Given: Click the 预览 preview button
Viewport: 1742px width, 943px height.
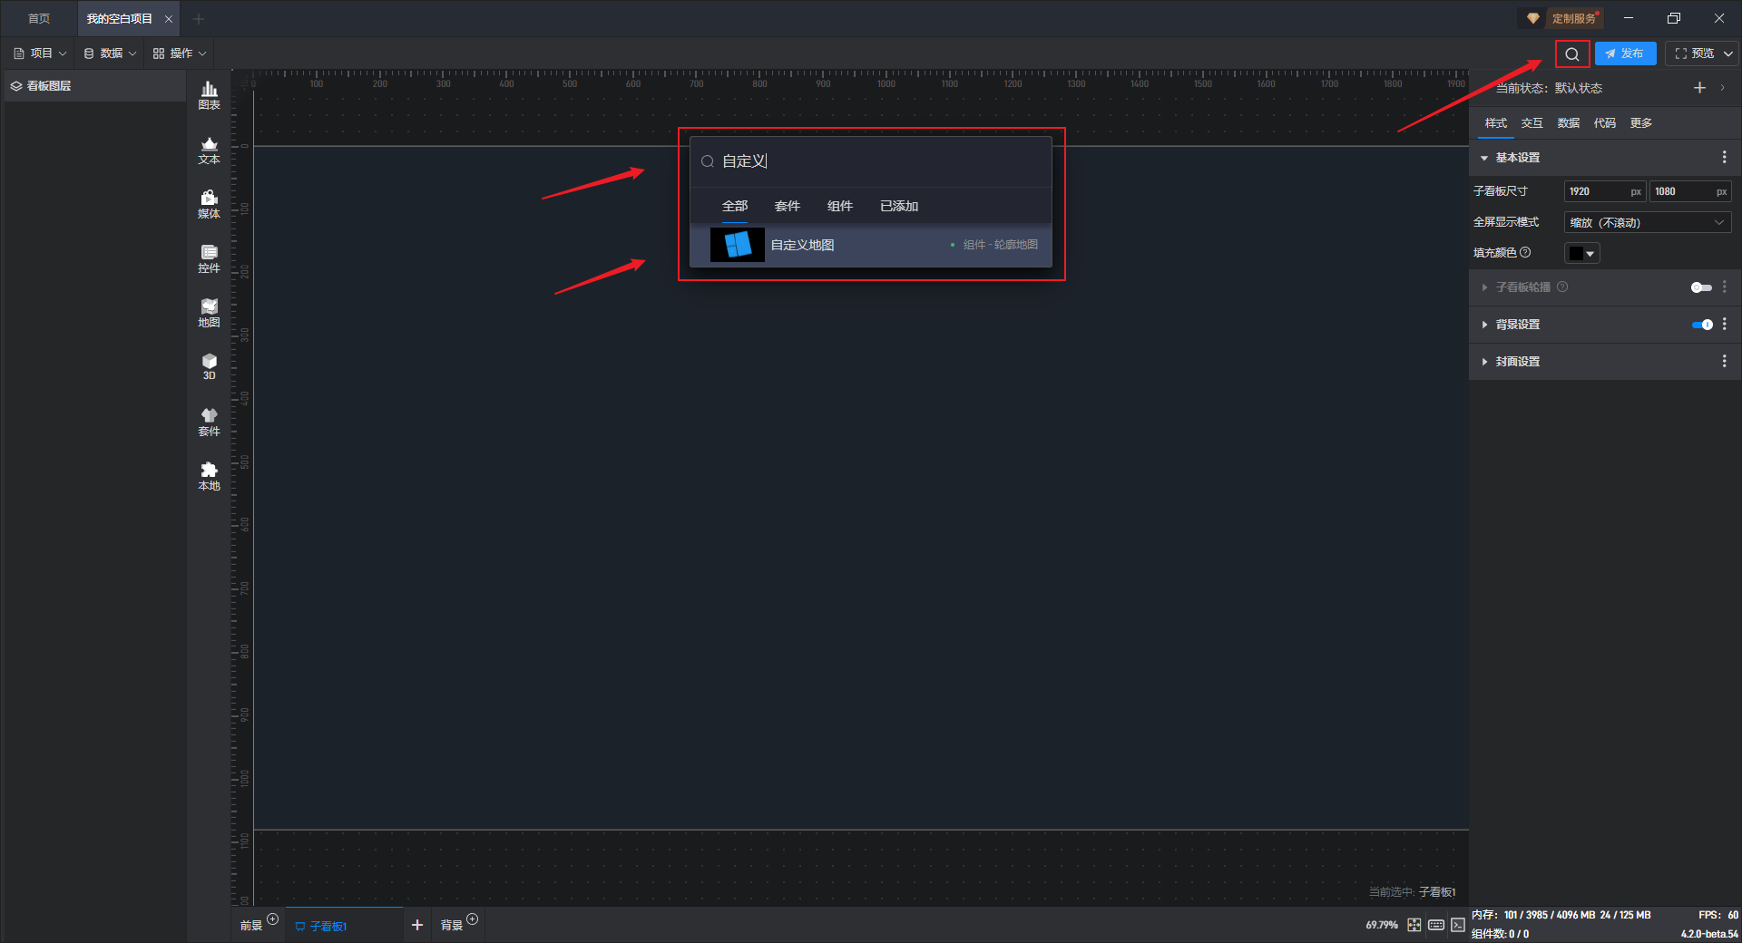Looking at the screenshot, I should [1695, 54].
